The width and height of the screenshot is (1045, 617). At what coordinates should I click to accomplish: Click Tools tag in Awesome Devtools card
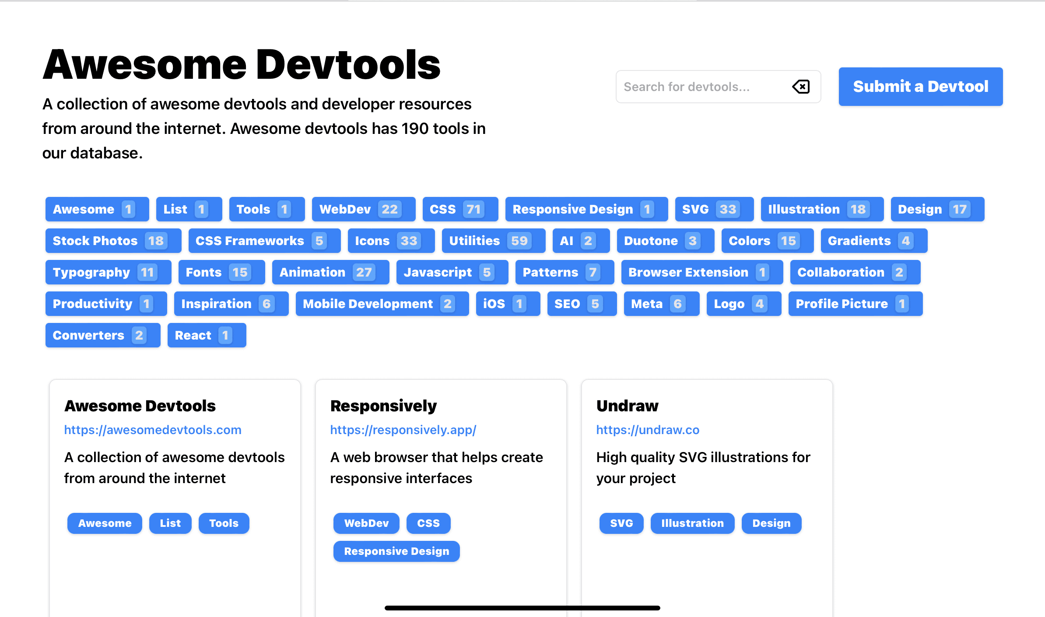[224, 523]
